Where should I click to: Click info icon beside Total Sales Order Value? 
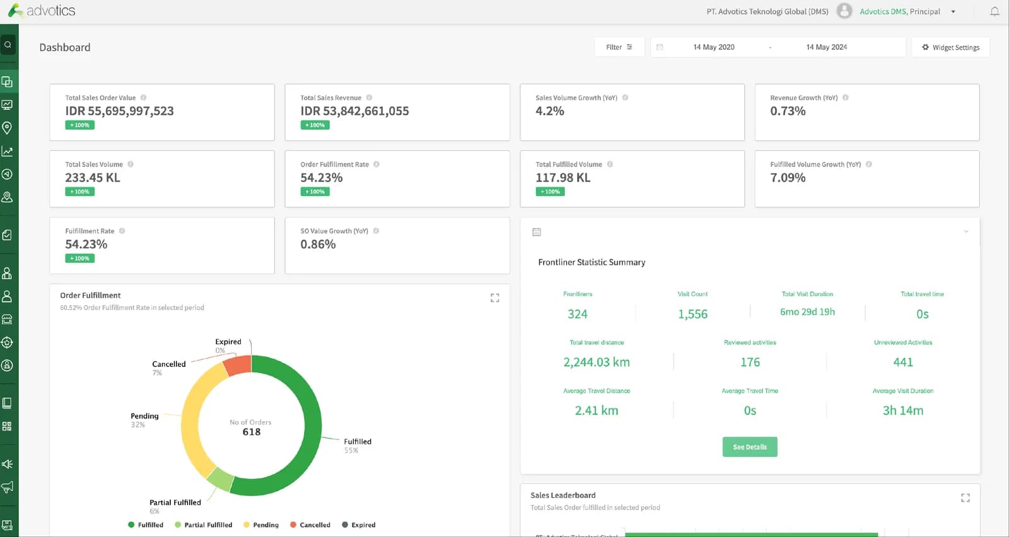(144, 98)
